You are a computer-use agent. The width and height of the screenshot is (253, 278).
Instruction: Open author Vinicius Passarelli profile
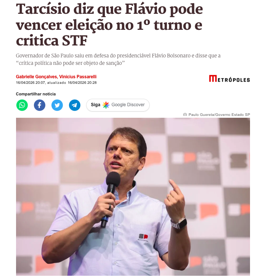(x=78, y=77)
